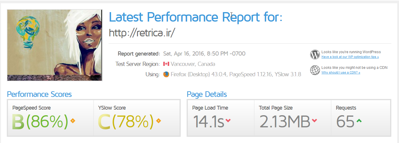Open the 'Why should I use a CDN?' link

pyautogui.click(x=341, y=72)
